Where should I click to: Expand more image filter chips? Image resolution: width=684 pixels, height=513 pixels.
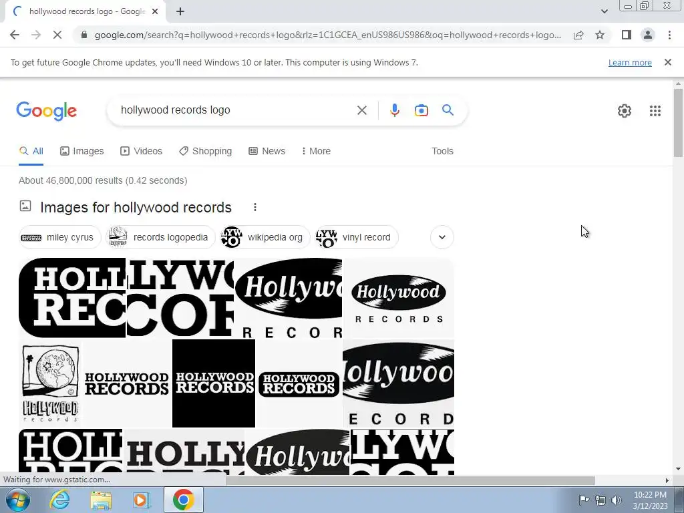click(442, 237)
